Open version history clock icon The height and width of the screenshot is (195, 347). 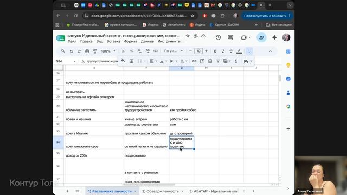tap(218, 37)
